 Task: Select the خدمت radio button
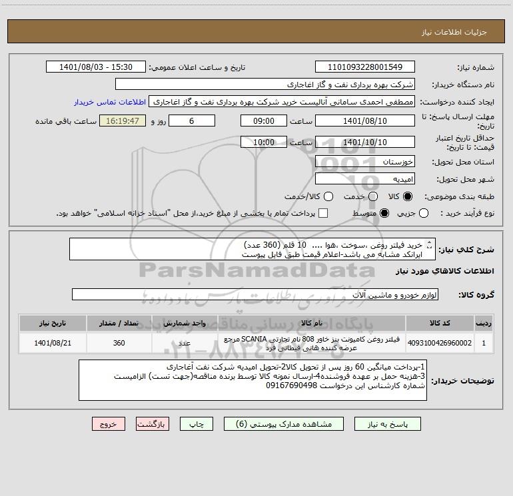pos(373,196)
